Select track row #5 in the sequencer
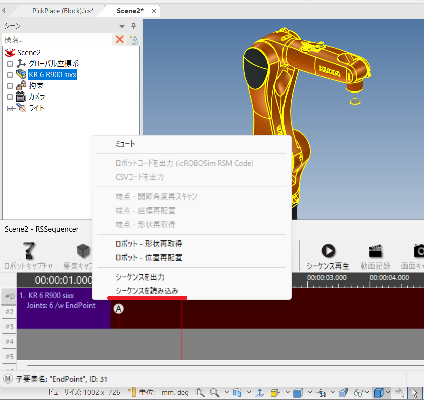 9,356
